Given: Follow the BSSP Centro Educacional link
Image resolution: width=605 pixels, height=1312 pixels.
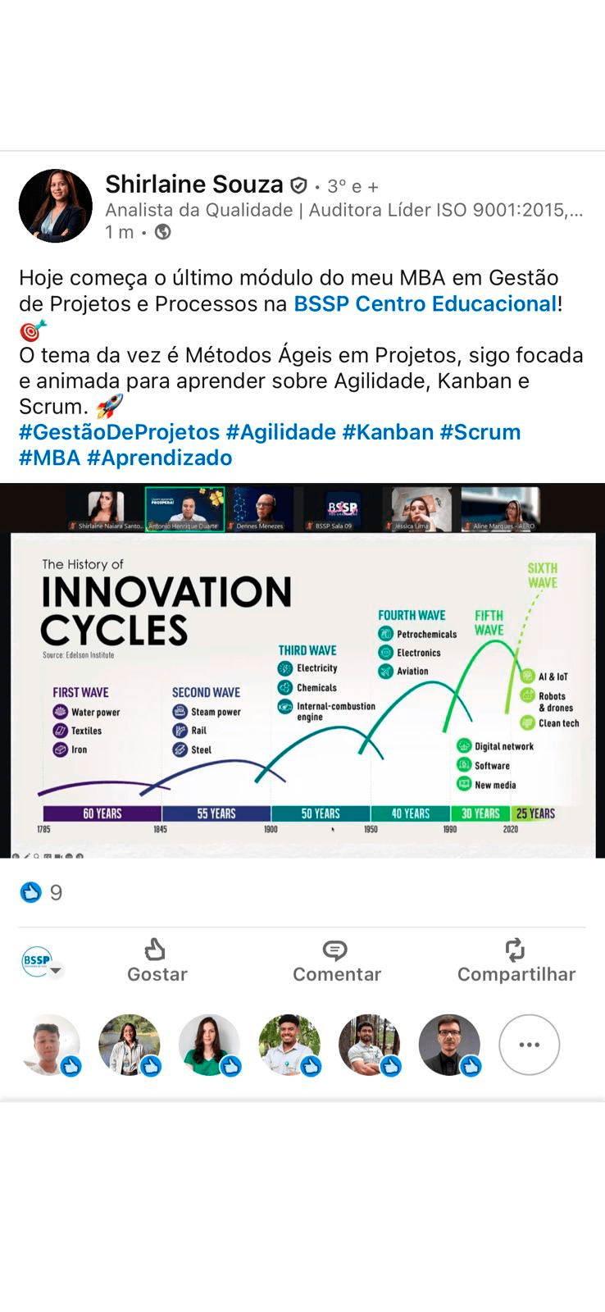Looking at the screenshot, I should pos(425,303).
